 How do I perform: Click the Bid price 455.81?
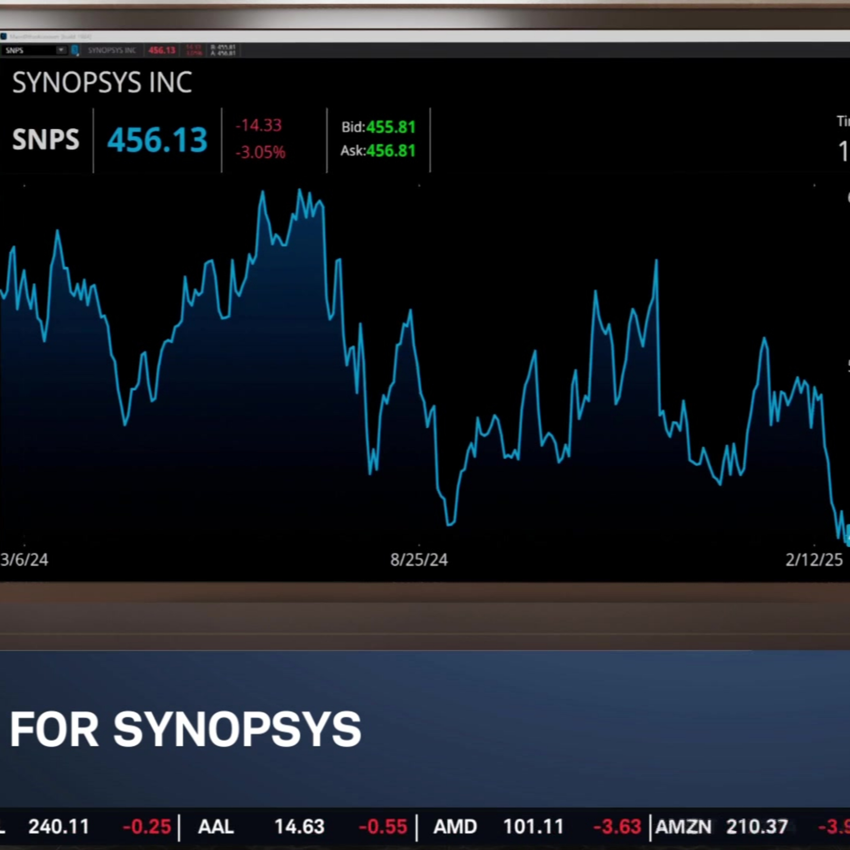point(391,127)
